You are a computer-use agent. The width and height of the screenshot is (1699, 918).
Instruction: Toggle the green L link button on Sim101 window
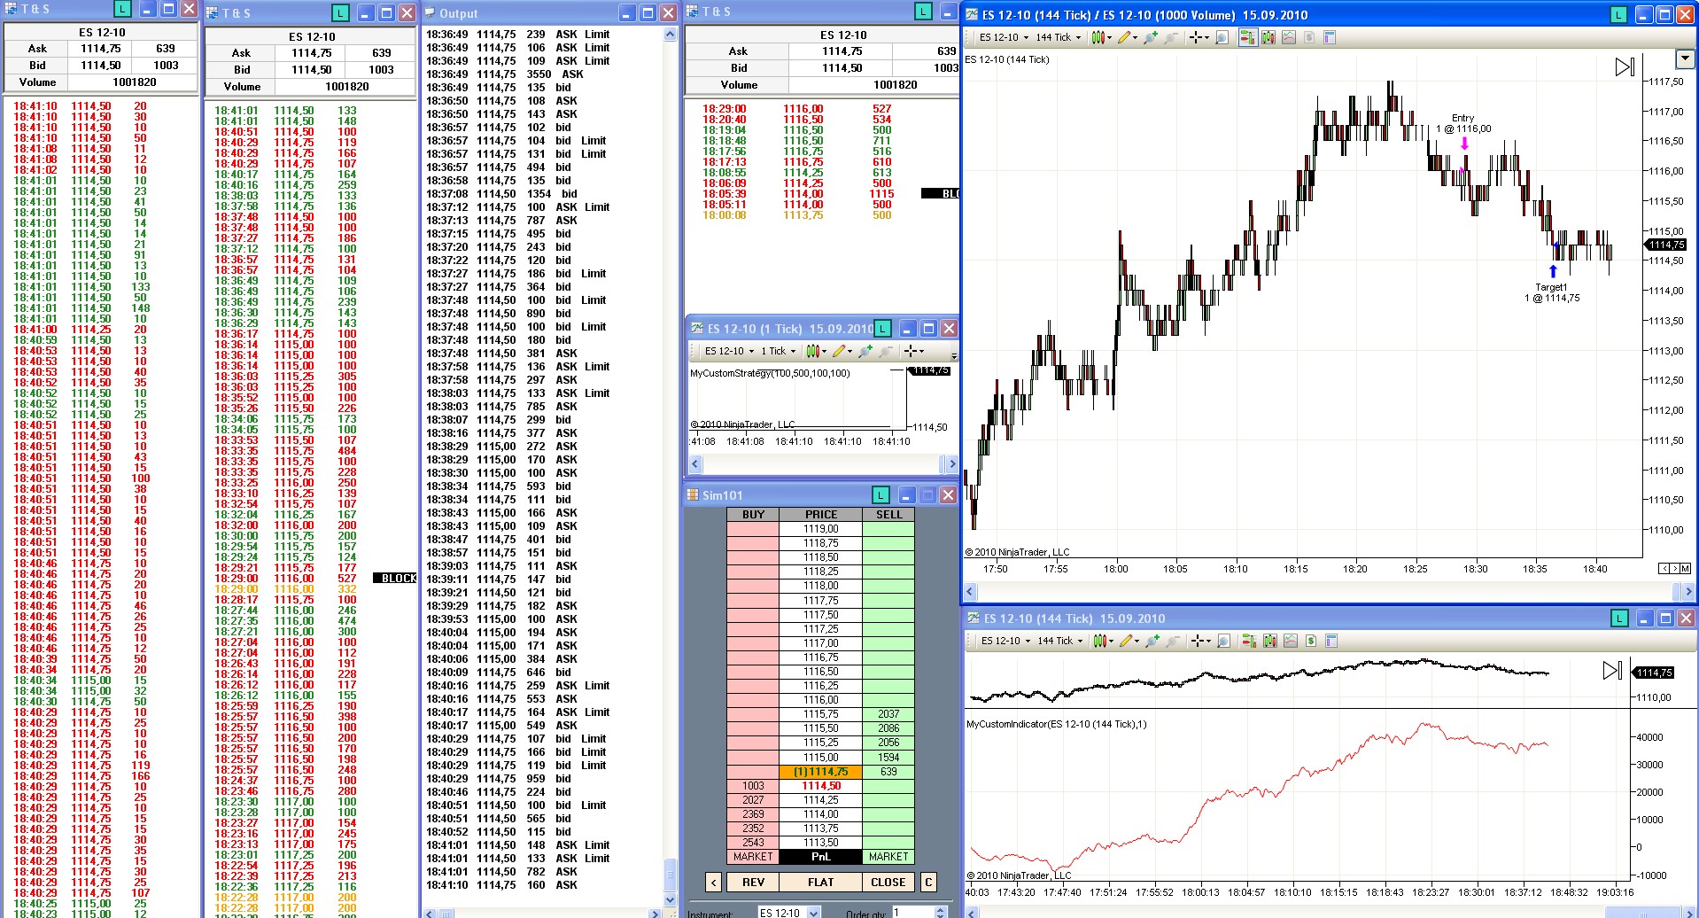click(x=881, y=495)
